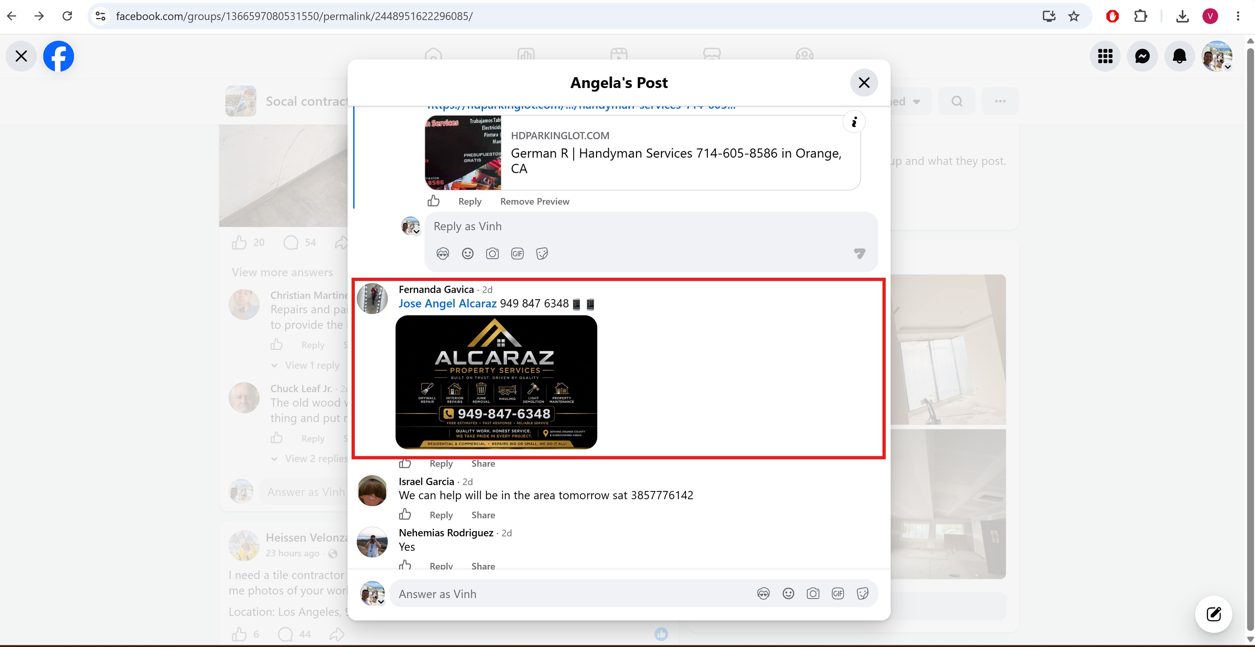This screenshot has width=1255, height=647.
Task: Open Nehemias Rodriguez's profile name
Action: 446,532
